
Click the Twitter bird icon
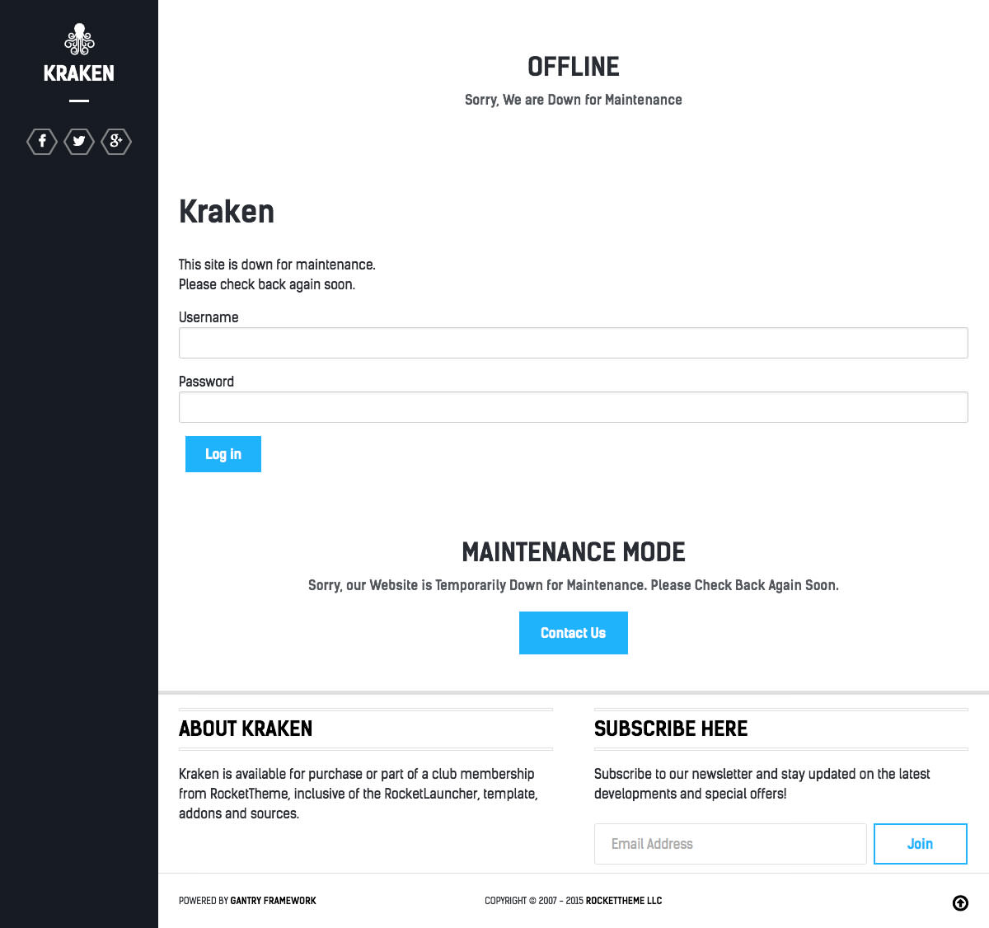pyautogui.click(x=79, y=142)
